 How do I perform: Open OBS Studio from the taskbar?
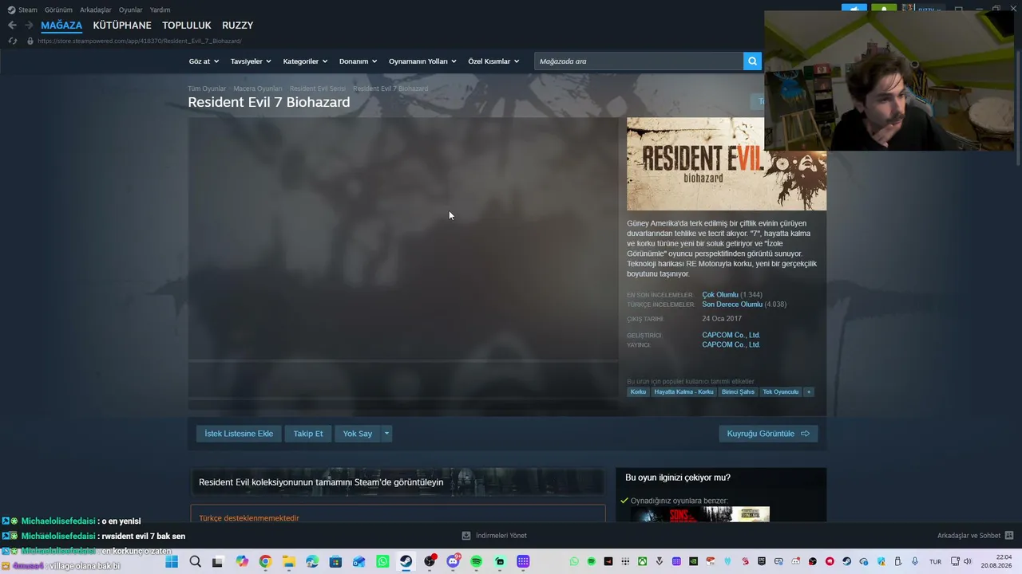point(430,562)
